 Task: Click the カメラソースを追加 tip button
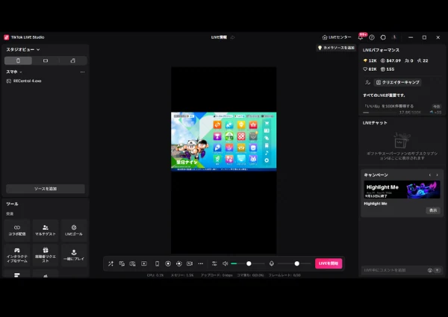click(336, 48)
